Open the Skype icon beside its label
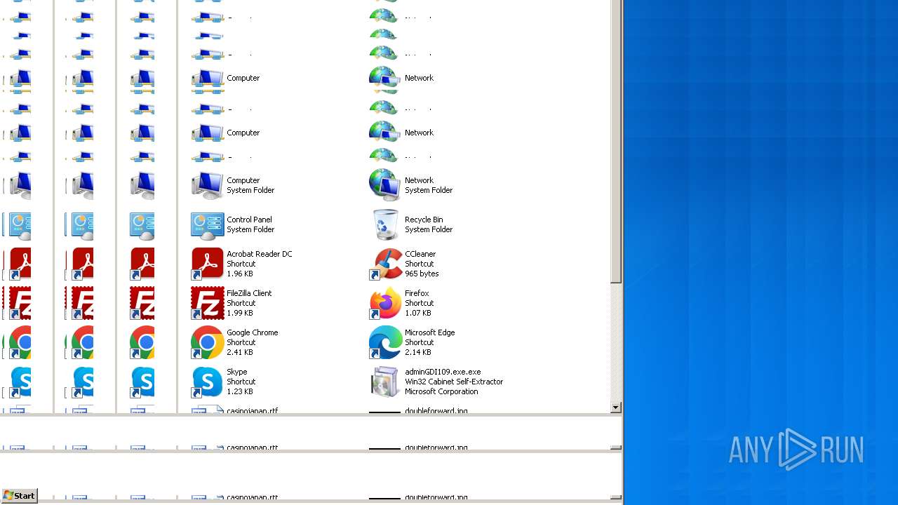This screenshot has width=898, height=505. 208,382
